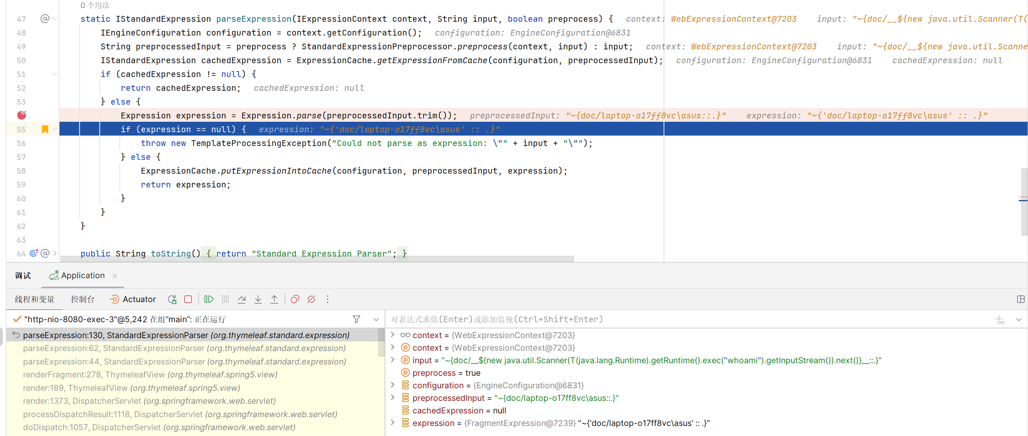Expand the input variable node
This screenshot has height=436, width=1028.
tap(393, 360)
